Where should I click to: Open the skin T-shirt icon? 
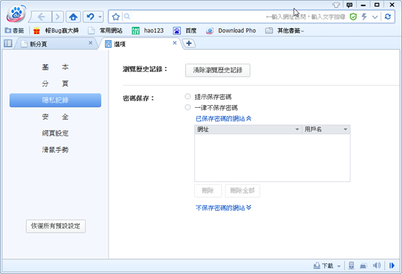[336, 5]
